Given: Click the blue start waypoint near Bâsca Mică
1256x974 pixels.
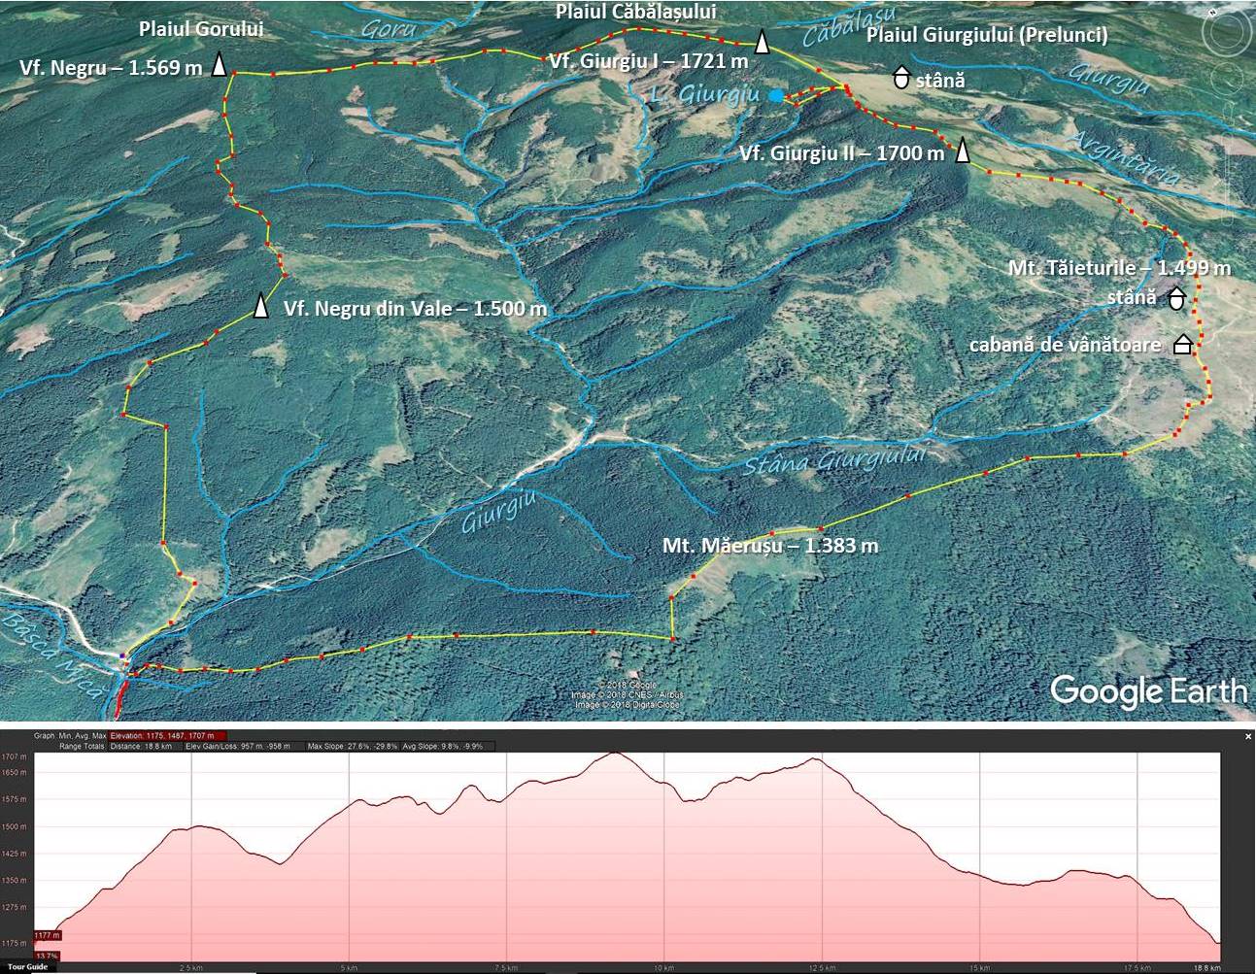Looking at the screenshot, I should coord(121,656).
